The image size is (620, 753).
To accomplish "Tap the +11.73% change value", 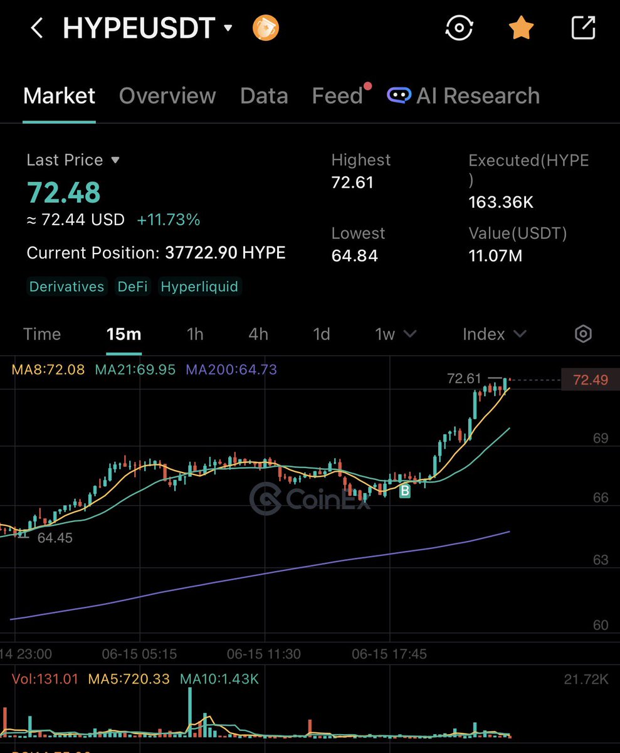I will click(x=169, y=220).
